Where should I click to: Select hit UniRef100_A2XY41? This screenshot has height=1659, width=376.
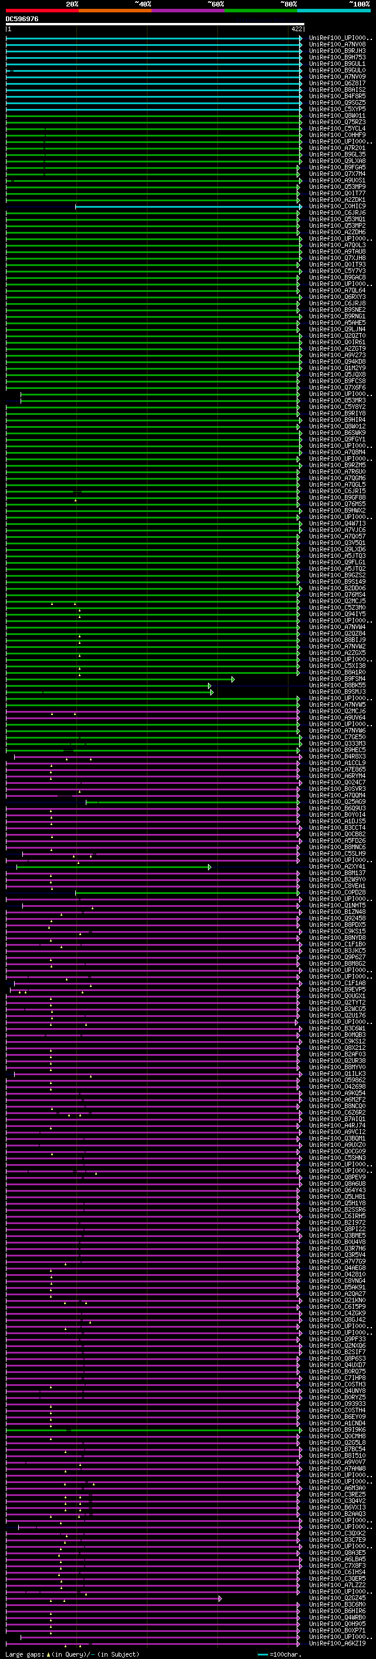pyautogui.click(x=337, y=866)
